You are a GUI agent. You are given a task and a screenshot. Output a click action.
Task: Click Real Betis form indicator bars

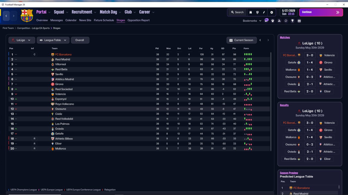click(248, 69)
